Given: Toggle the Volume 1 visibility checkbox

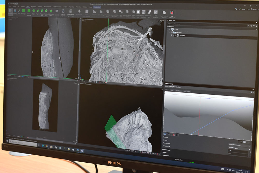Looking at the screenshot, I should tap(175, 35).
